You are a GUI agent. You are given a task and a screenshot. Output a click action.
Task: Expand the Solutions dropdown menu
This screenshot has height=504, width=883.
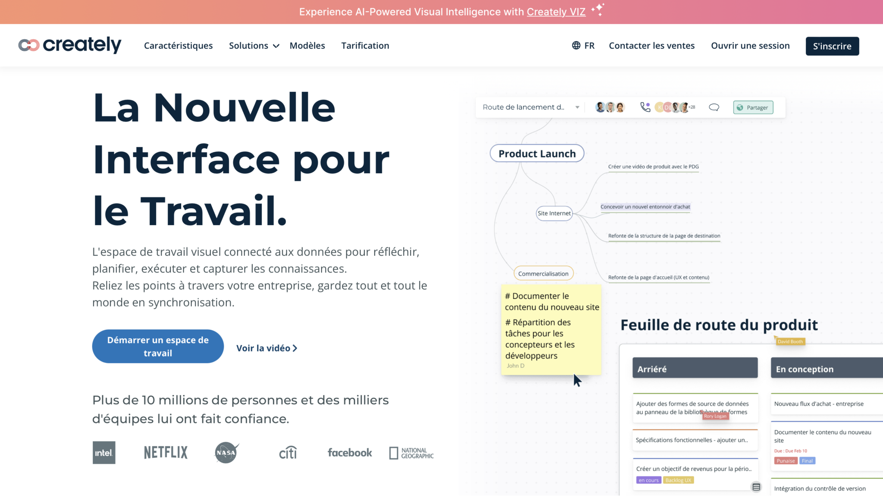click(254, 46)
